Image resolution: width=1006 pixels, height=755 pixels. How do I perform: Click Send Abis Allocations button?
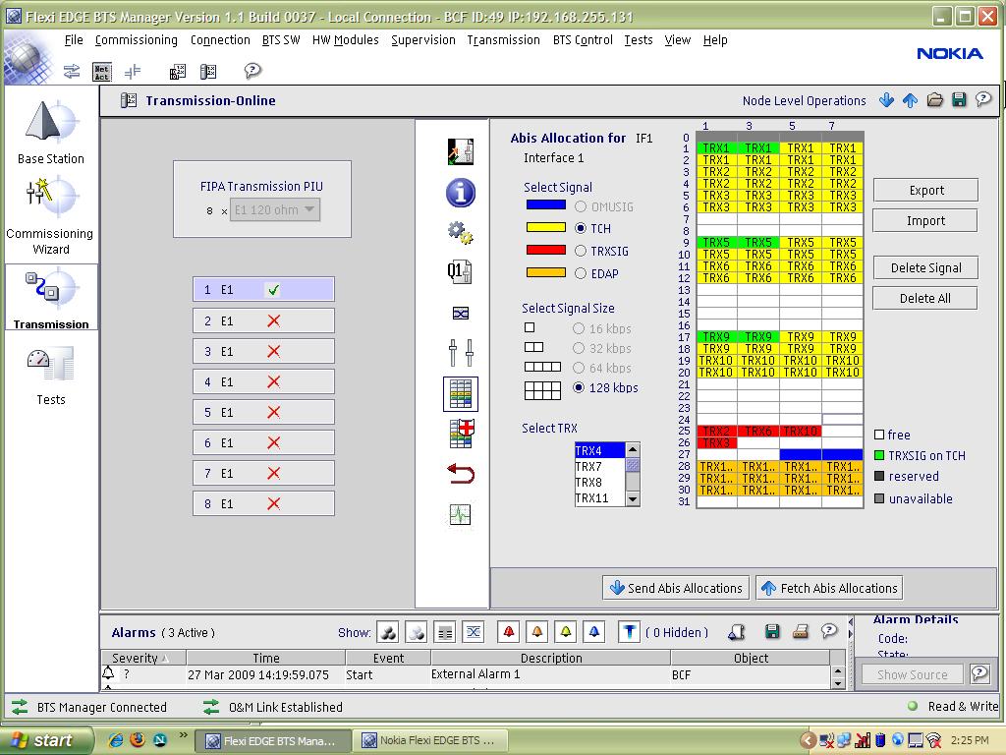[x=675, y=588]
